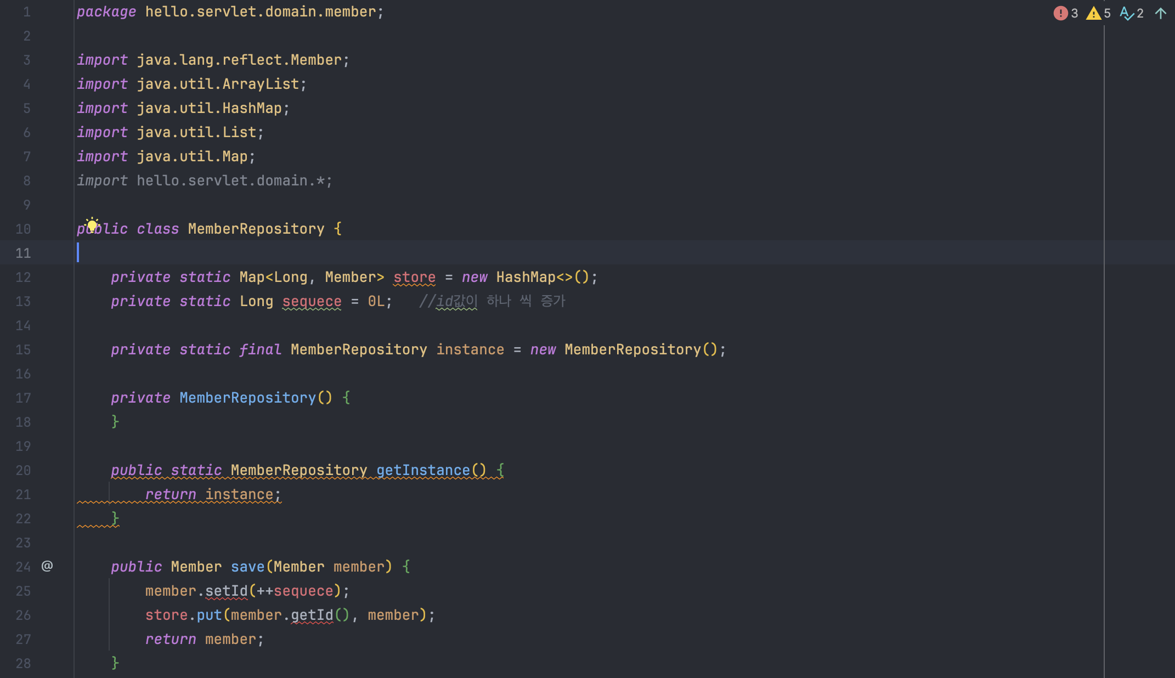Click the 'Map<Long, Member>' type on line 12
This screenshot has height=678, width=1175.
(x=312, y=277)
